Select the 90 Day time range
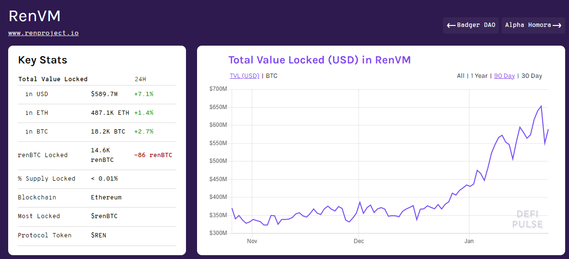 (x=504, y=75)
